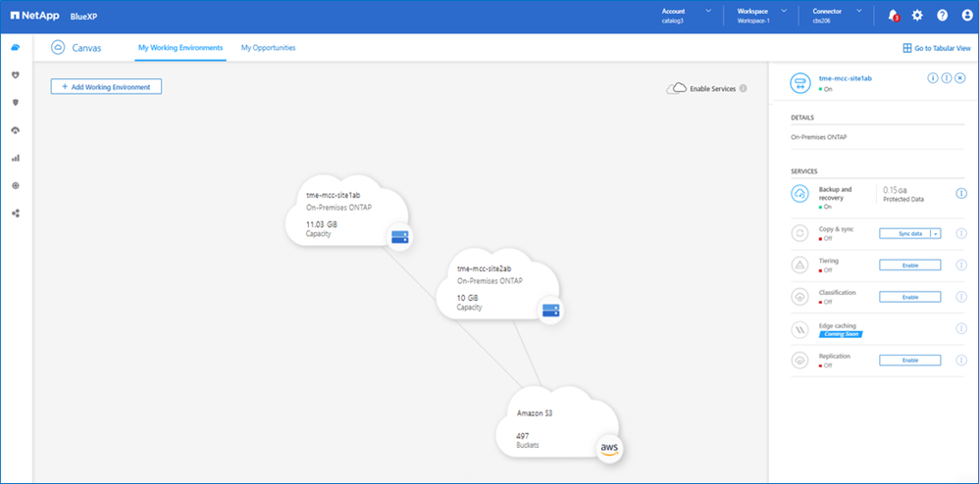
Task: Enable the Classification service
Action: click(909, 297)
